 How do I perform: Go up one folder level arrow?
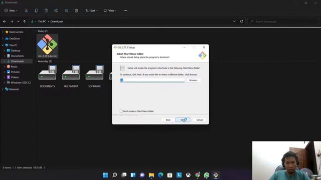pyautogui.click(x=24, y=21)
